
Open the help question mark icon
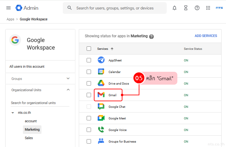tap(197, 8)
